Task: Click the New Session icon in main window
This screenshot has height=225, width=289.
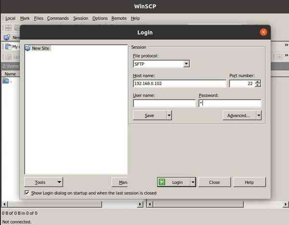Action: [7, 37]
